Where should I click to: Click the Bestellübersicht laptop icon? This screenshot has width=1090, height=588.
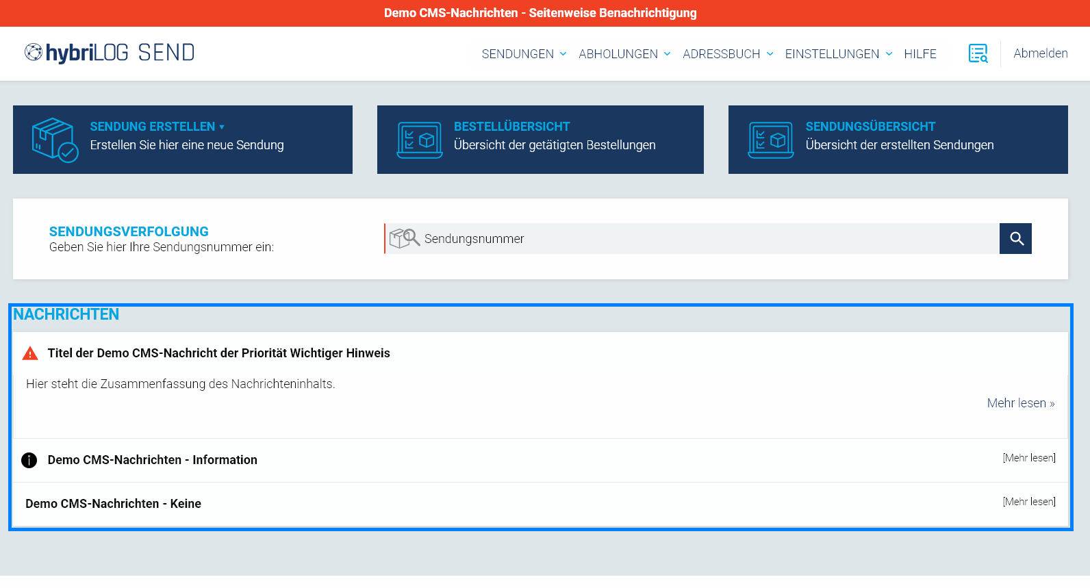(420, 140)
